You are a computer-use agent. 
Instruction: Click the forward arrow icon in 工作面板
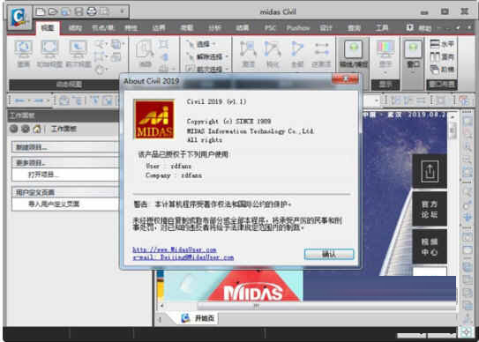tap(25, 129)
